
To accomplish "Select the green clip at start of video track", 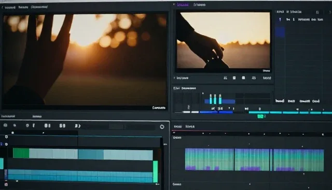I will click(x=21, y=153).
